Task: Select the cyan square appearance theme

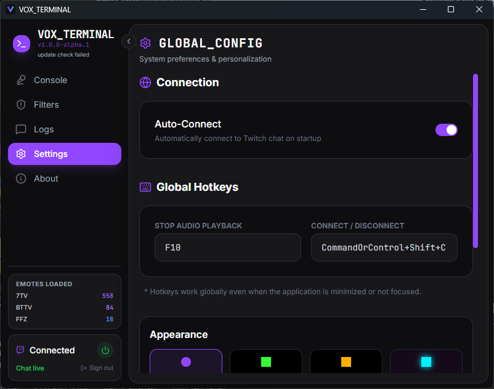Action: [426, 361]
